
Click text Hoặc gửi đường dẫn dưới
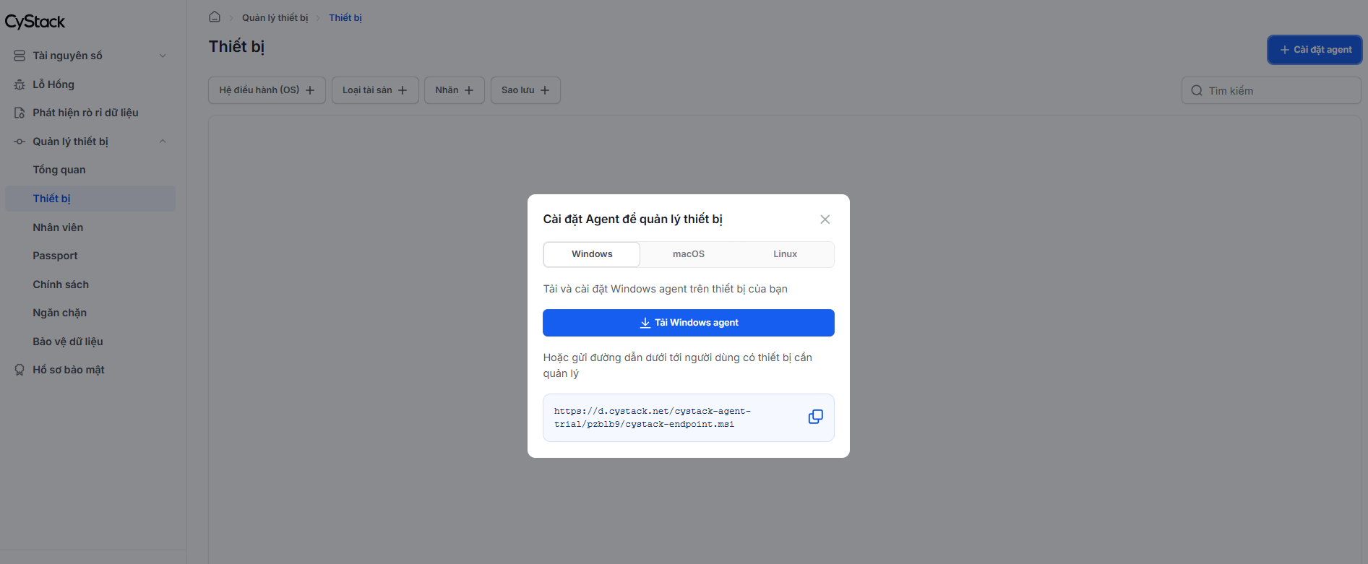677,365
